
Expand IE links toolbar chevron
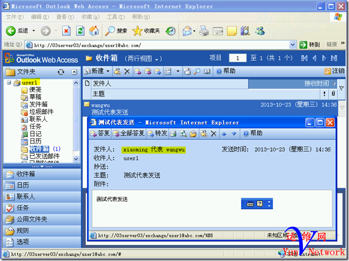tap(343, 43)
